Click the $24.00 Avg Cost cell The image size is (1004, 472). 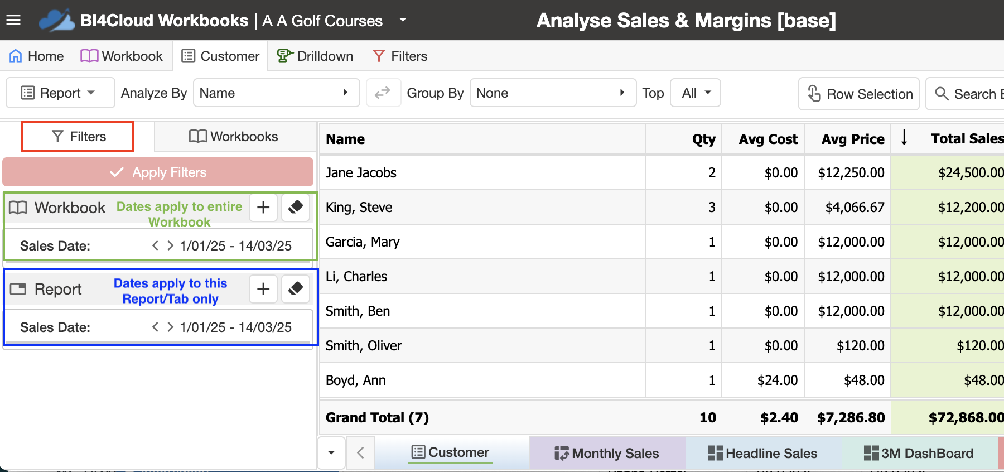tap(763, 381)
